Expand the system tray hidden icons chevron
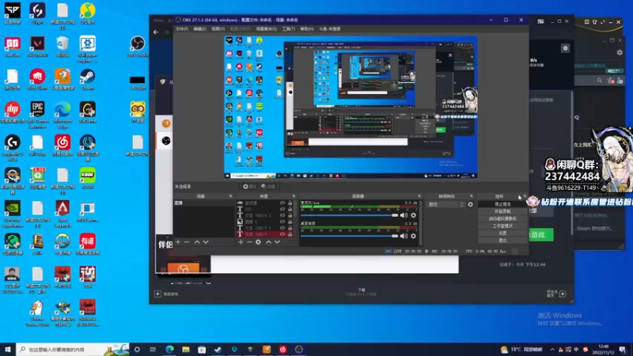The image size is (633, 356). coord(552,350)
